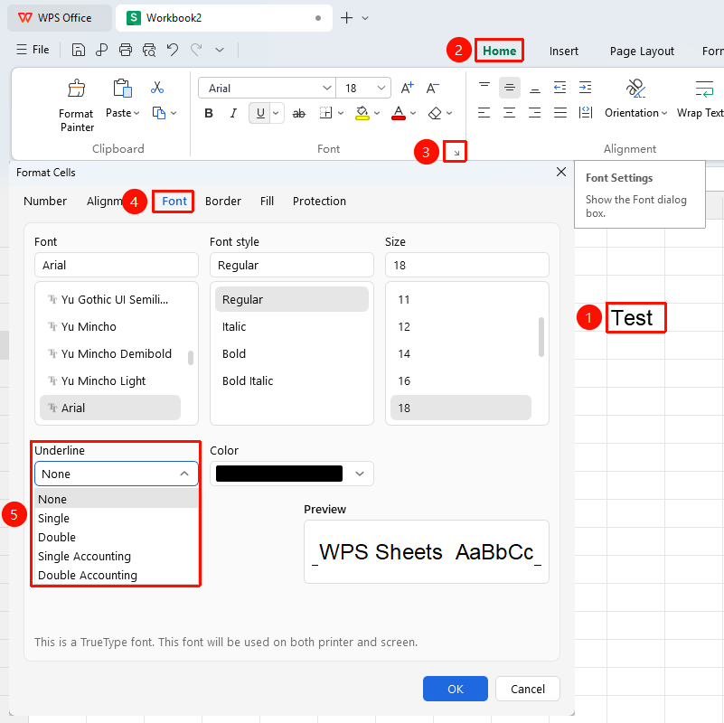Open the Color dropdown arrow in dialog
This screenshot has width=724, height=723.
click(x=360, y=474)
